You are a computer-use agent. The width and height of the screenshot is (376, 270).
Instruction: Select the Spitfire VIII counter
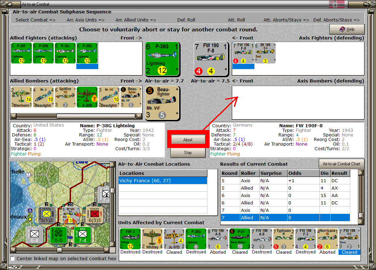(x=65, y=97)
